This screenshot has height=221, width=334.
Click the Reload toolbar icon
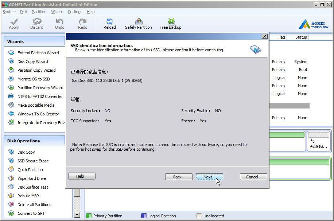click(109, 21)
